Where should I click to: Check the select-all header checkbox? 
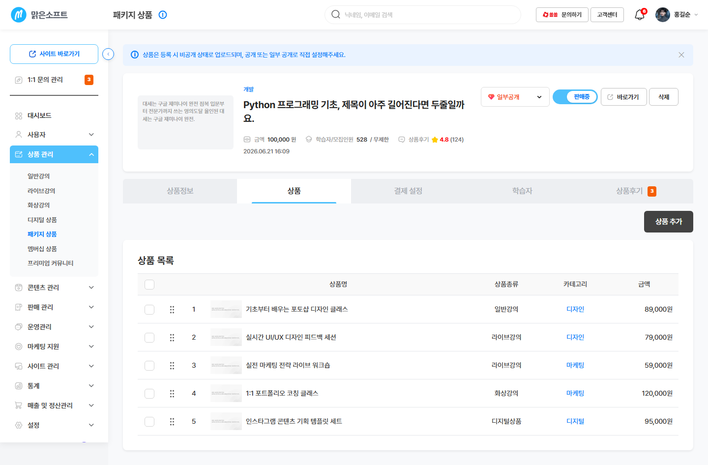tap(149, 285)
